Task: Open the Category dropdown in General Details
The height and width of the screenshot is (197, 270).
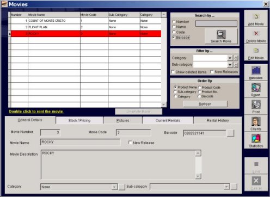Action: point(114,187)
